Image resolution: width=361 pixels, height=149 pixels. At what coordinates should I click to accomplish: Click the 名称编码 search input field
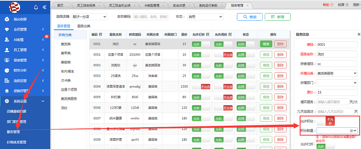click(x=150, y=17)
